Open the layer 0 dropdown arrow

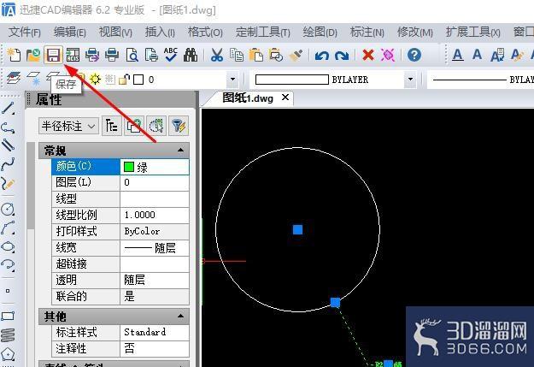point(232,80)
